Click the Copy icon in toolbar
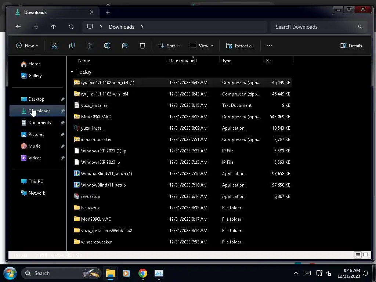 pos(72,46)
